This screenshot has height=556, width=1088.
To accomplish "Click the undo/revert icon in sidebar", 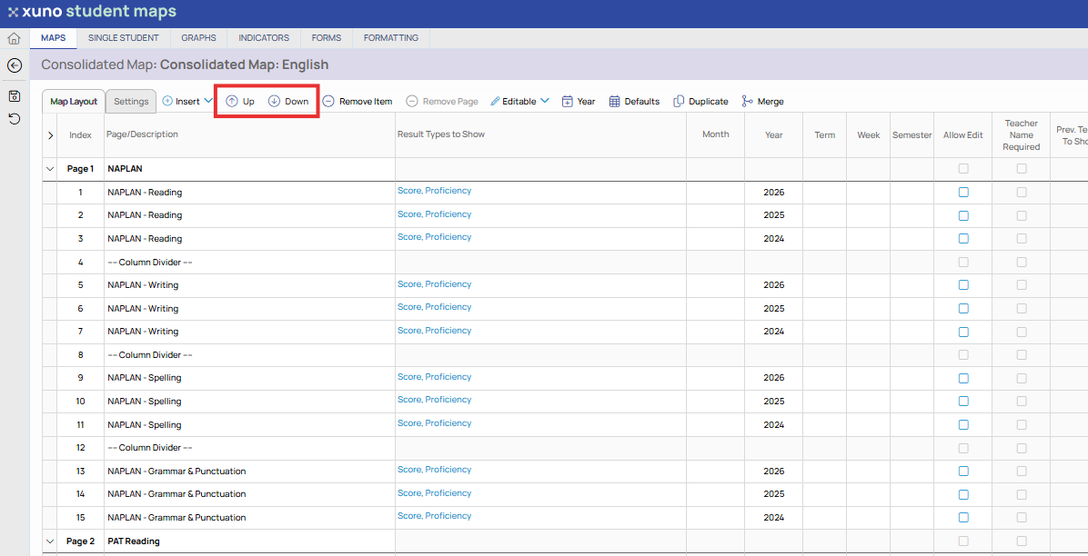I will [x=15, y=119].
